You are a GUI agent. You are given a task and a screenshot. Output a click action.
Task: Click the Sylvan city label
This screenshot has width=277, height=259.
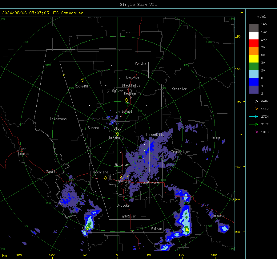(118, 91)
